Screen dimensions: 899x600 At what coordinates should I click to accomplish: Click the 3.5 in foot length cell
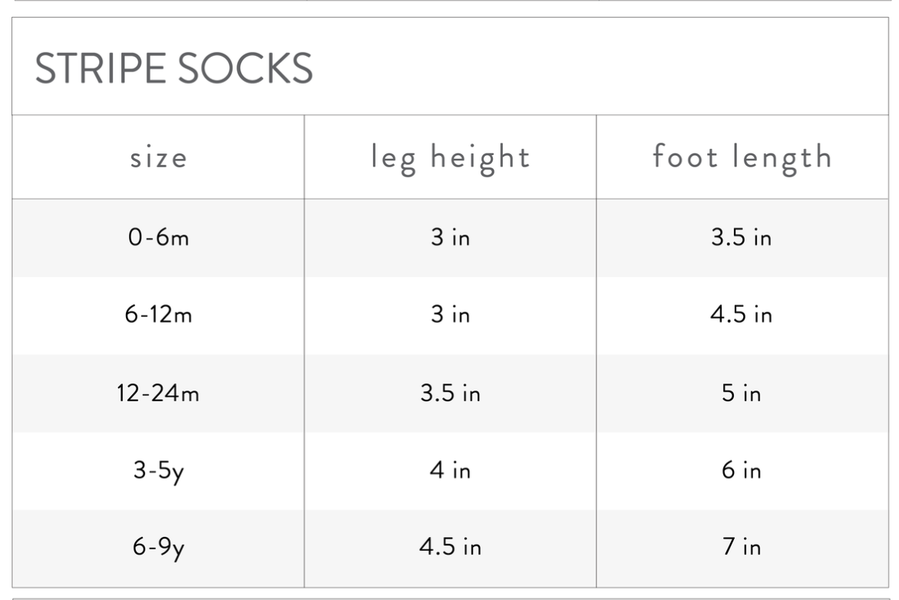click(742, 236)
